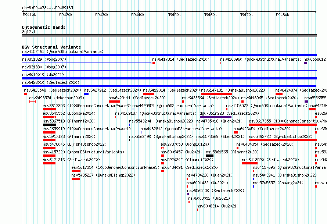
Task: Click the red bar under nsv5492722
Action: tap(283, 140)
